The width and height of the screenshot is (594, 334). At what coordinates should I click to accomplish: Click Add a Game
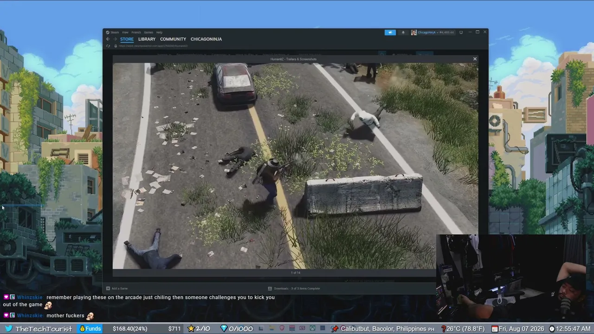pos(117,289)
